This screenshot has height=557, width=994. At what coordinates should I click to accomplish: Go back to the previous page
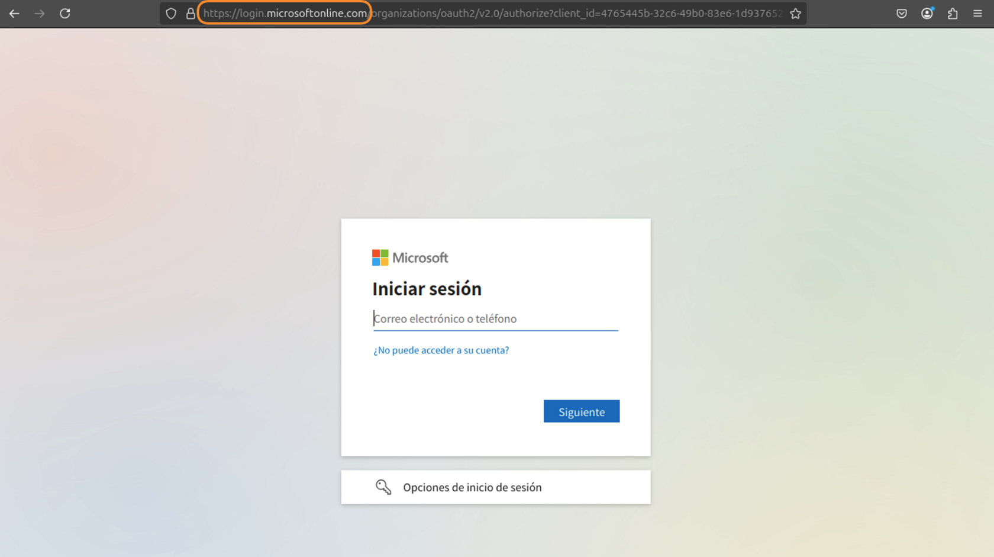[x=14, y=13]
